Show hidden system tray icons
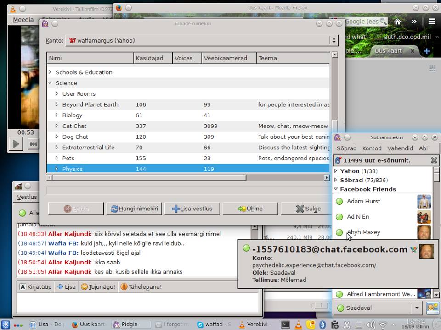 394,325
